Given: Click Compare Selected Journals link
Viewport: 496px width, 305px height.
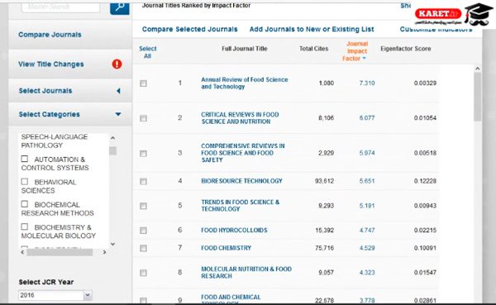Looking at the screenshot, I should click(189, 29).
